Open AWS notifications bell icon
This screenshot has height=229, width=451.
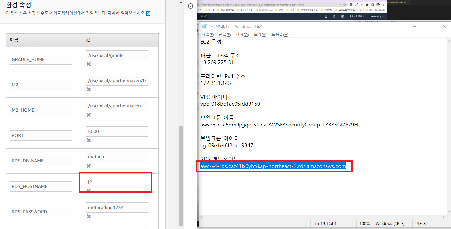point(334,16)
